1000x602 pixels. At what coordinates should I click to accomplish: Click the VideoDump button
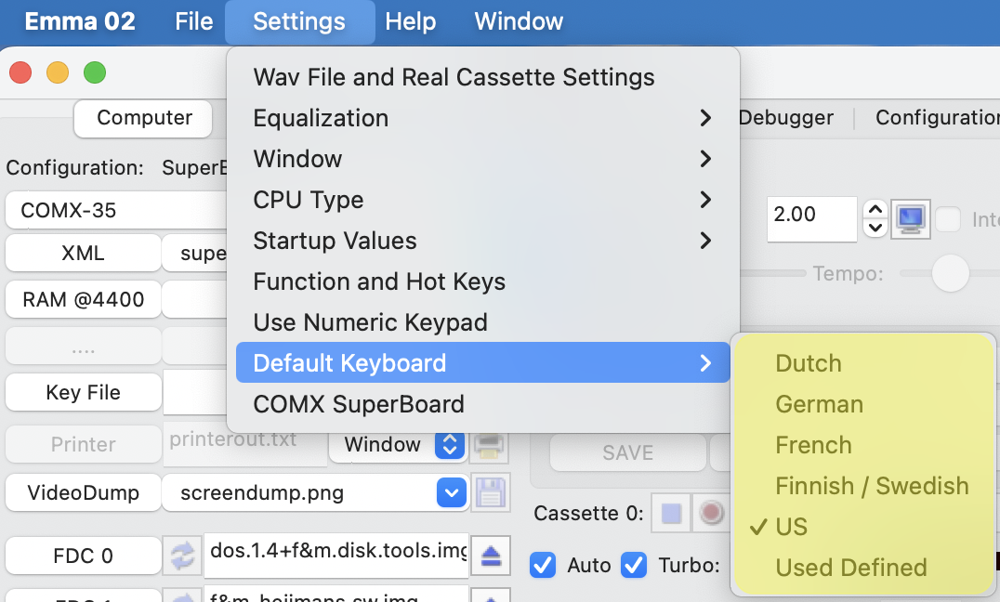point(83,492)
